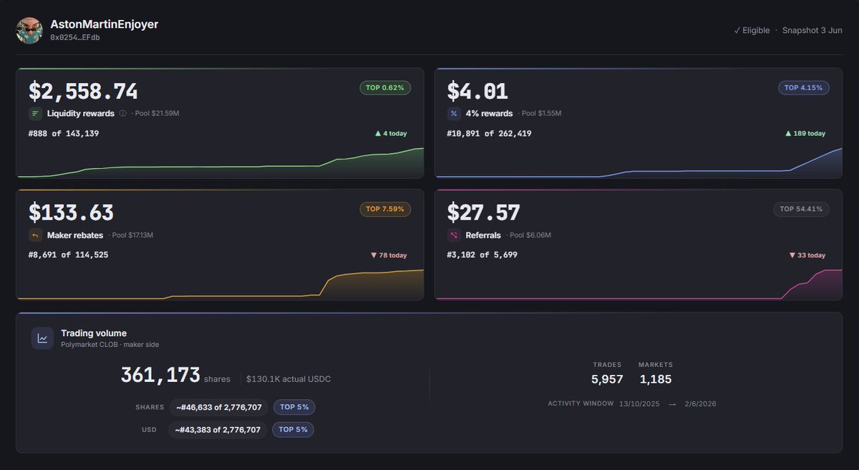
Task: Click the $133.63 maker rebates amount
Action: click(x=71, y=213)
